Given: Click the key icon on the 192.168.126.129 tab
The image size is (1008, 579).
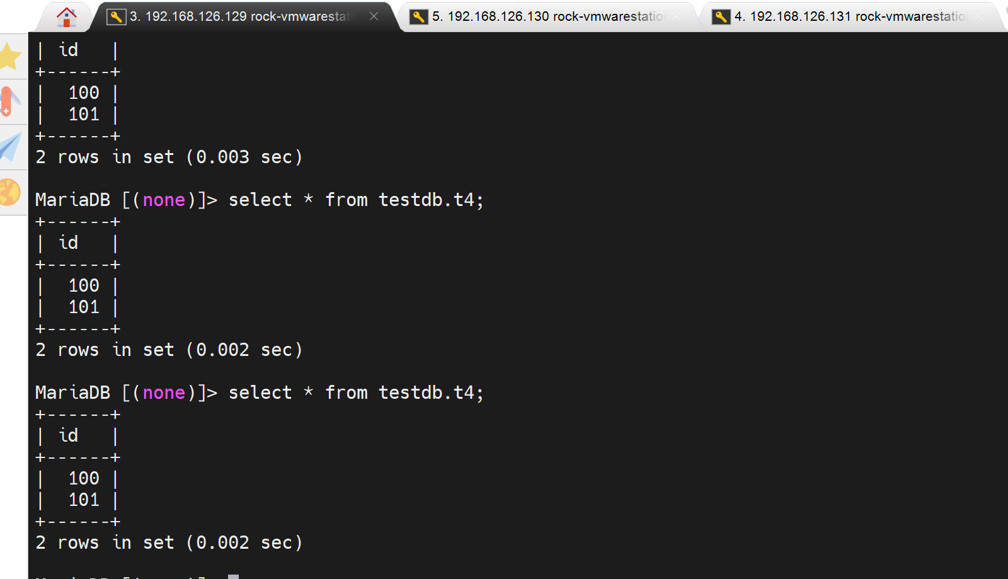Looking at the screenshot, I should click(116, 17).
